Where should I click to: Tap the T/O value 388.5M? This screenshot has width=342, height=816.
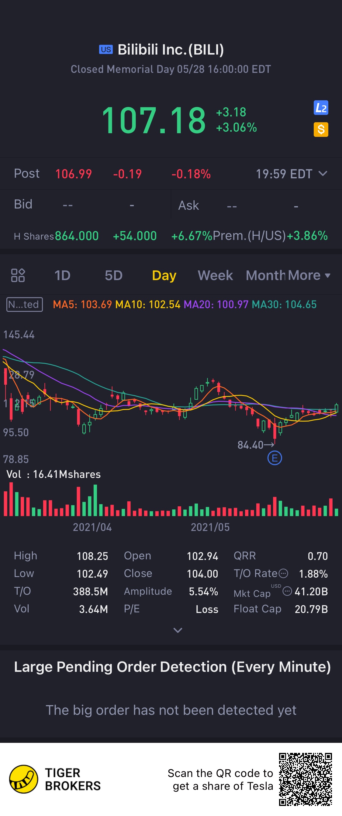[90, 591]
